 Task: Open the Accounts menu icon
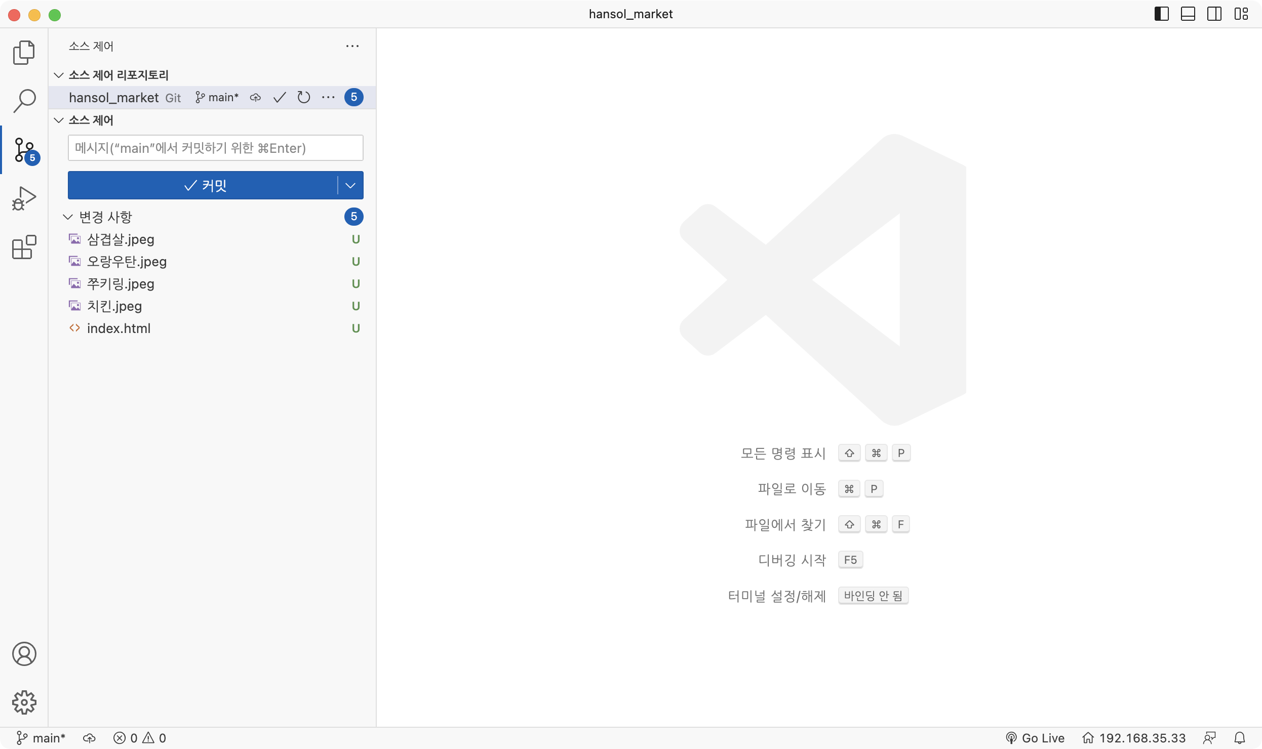coord(24,654)
